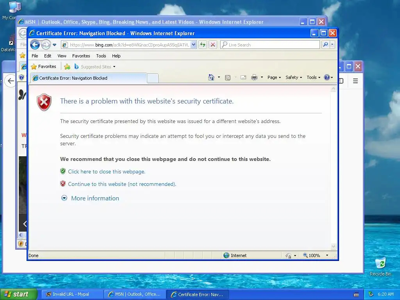Viewport: 400px width, 300px height.
Task: Click the Read Mail envelope icon
Action: (243, 77)
